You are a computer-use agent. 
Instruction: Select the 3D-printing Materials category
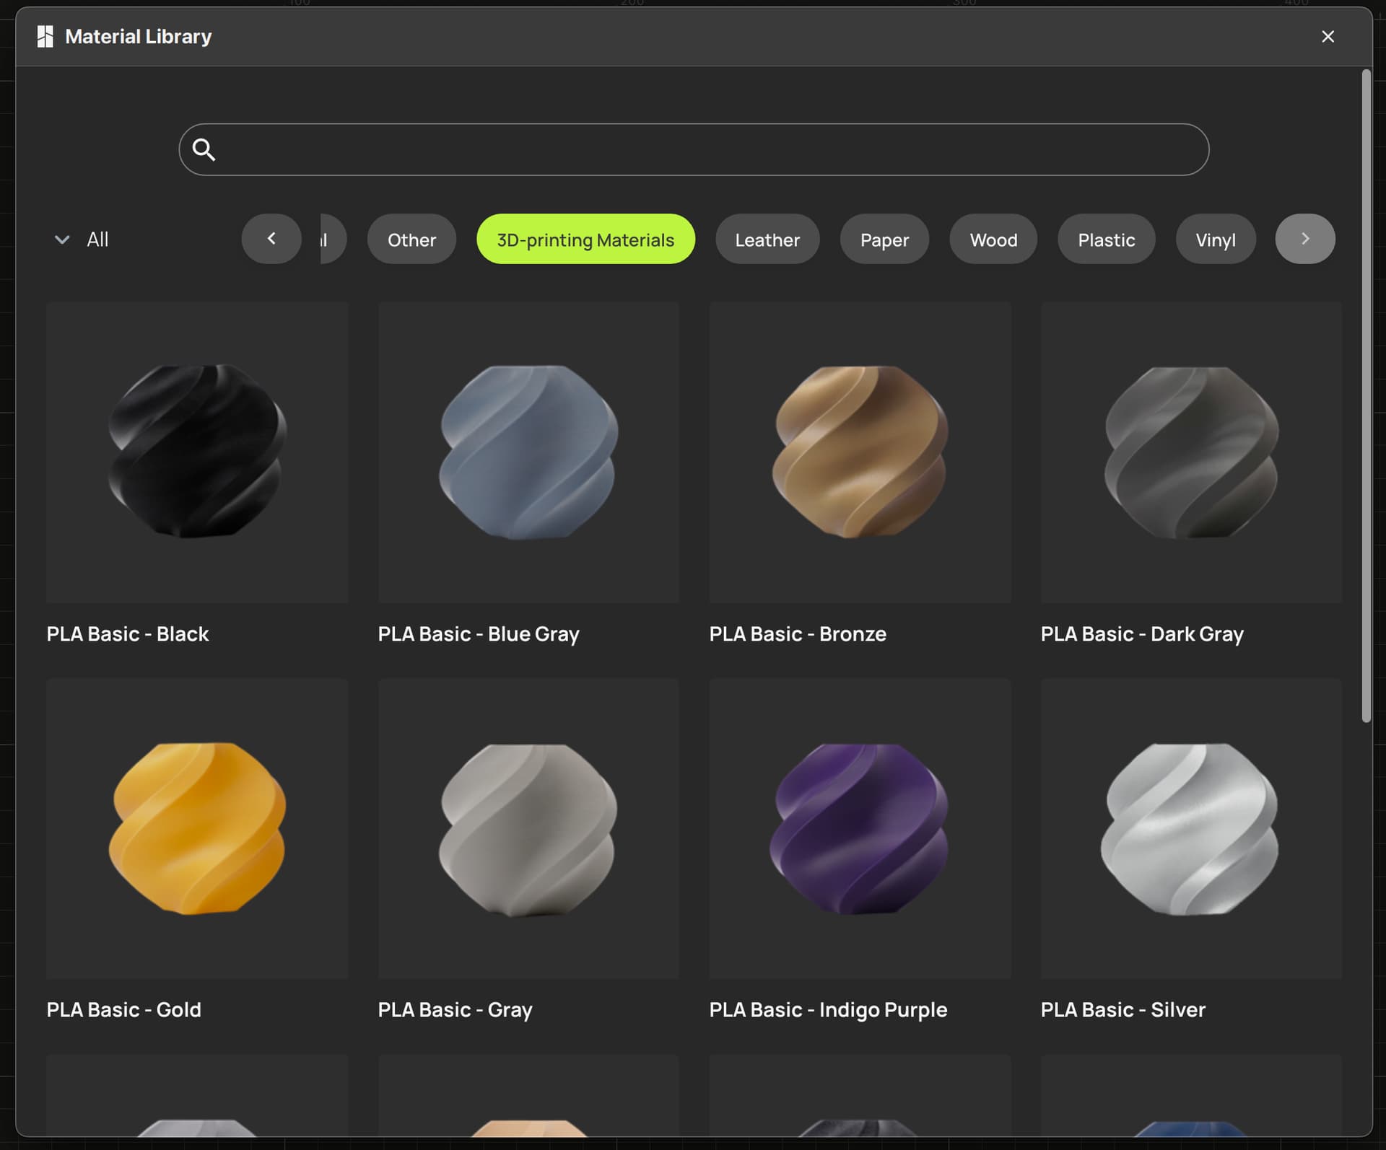pos(585,240)
